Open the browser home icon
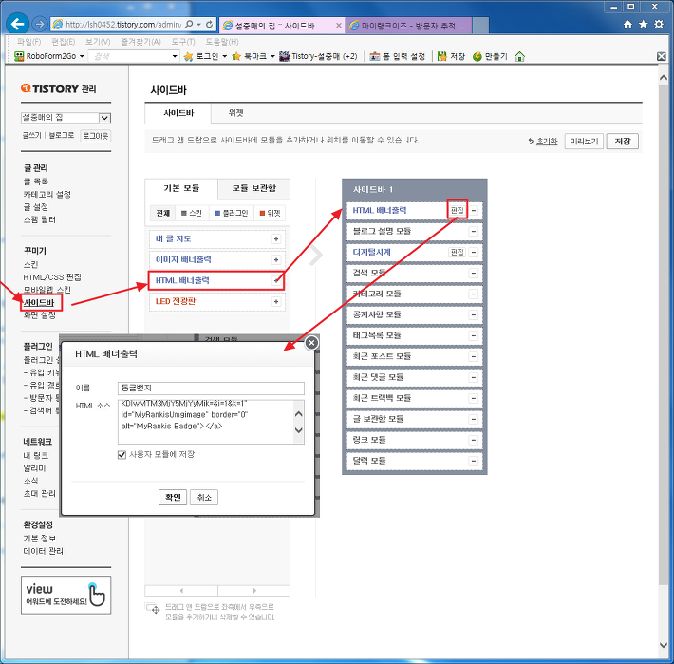 [x=628, y=25]
